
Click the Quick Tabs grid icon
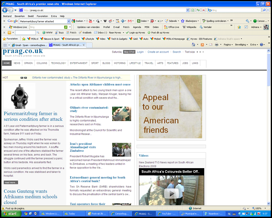5,45
